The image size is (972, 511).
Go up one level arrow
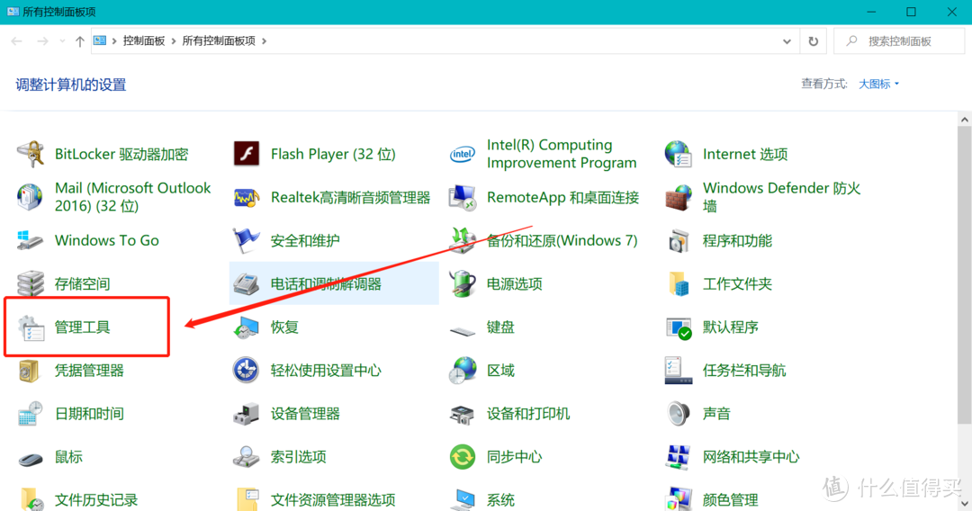(79, 41)
